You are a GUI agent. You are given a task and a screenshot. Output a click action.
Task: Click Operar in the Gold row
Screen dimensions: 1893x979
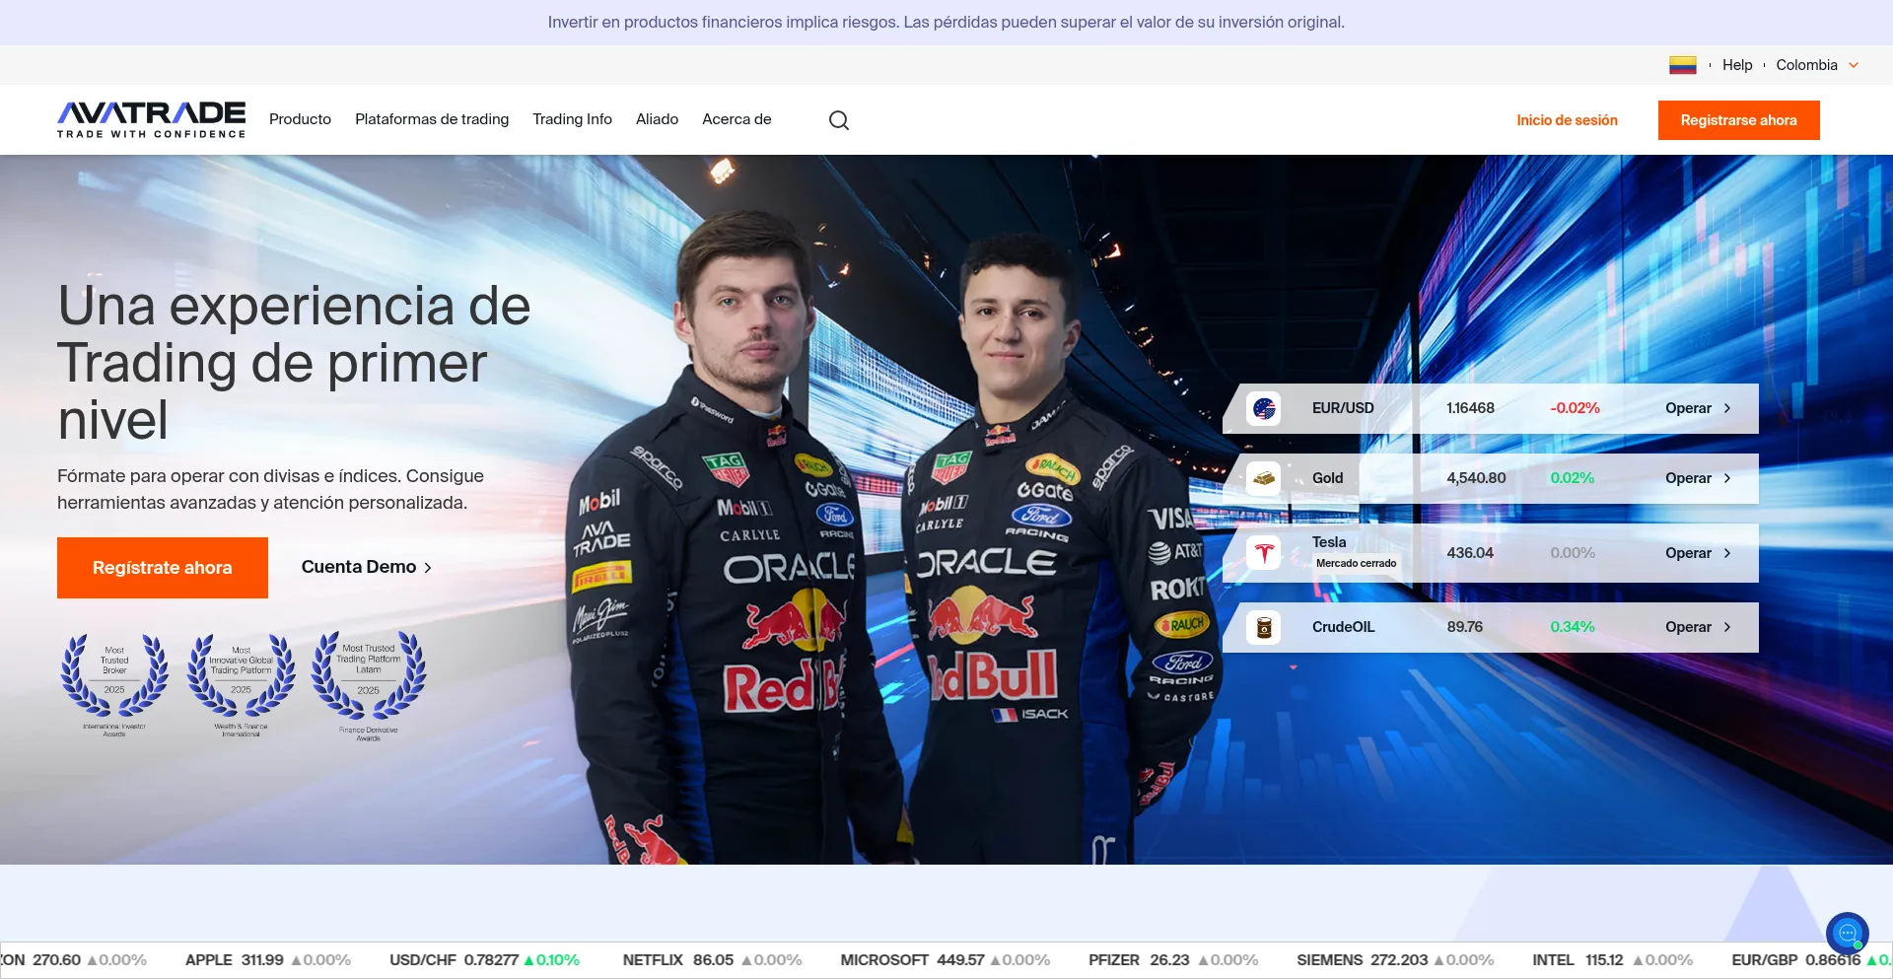[1688, 478]
